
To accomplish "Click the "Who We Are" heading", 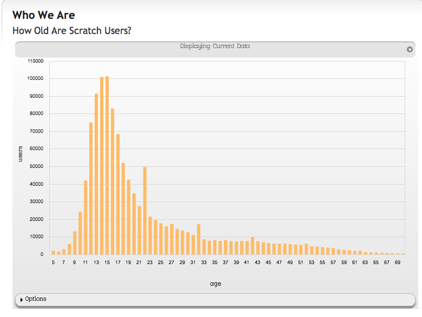I will [43, 15].
